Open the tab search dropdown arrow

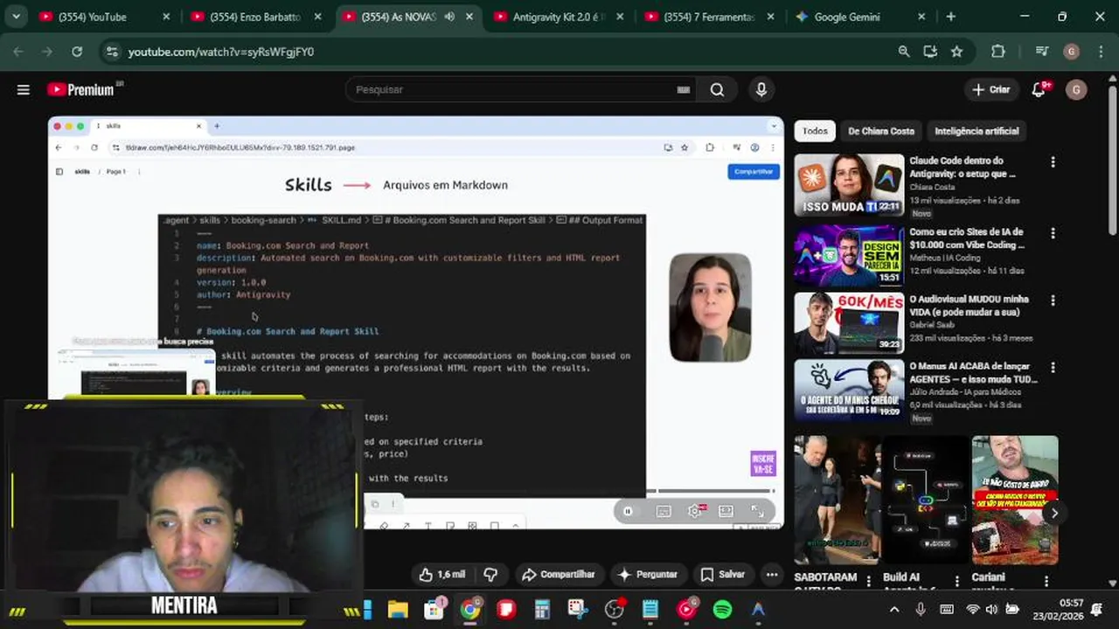click(x=17, y=17)
